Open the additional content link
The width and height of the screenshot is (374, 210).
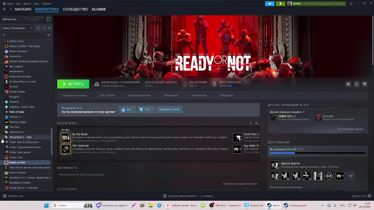[x=107, y=95]
